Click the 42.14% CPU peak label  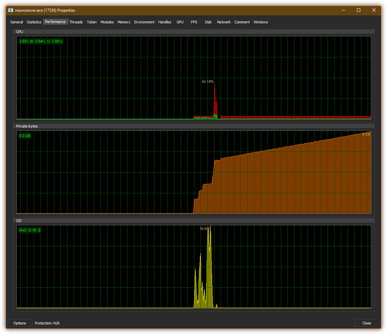[208, 81]
